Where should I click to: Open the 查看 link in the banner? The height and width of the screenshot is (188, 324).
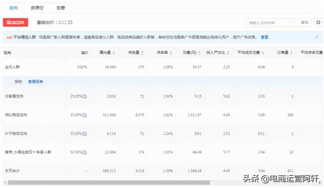tap(264, 37)
